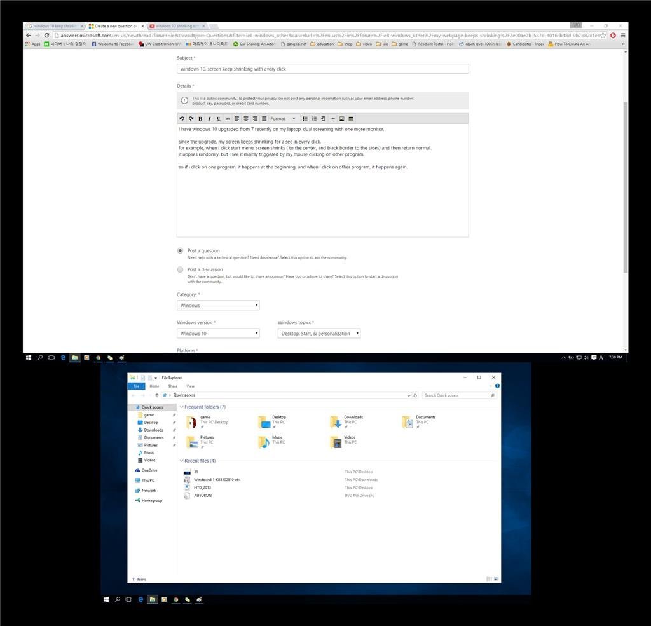Collapse the Recent files section
The width and height of the screenshot is (651, 626).
point(181,461)
